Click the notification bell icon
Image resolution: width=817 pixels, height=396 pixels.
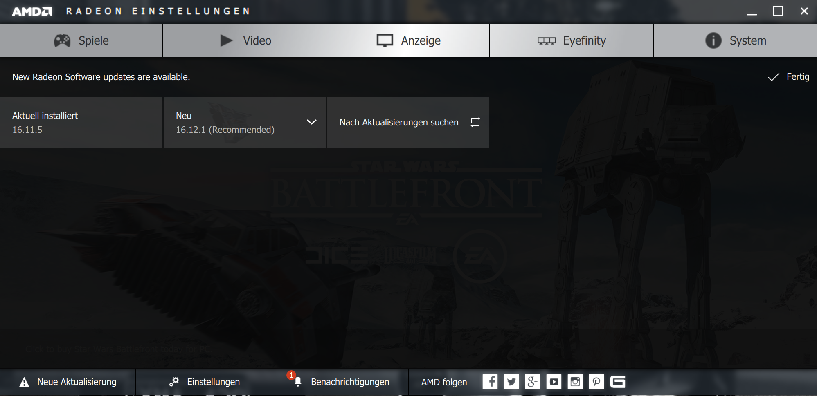(x=298, y=382)
